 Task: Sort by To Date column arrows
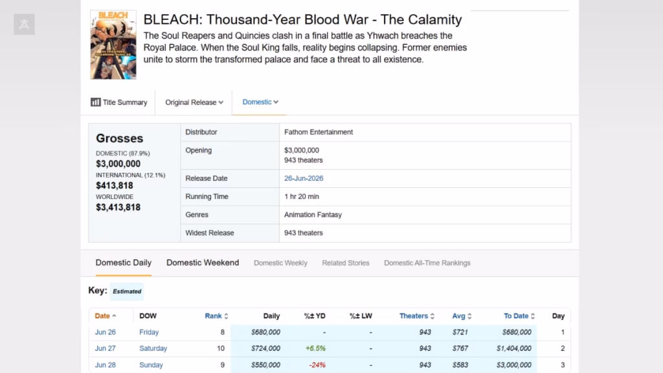point(533,316)
